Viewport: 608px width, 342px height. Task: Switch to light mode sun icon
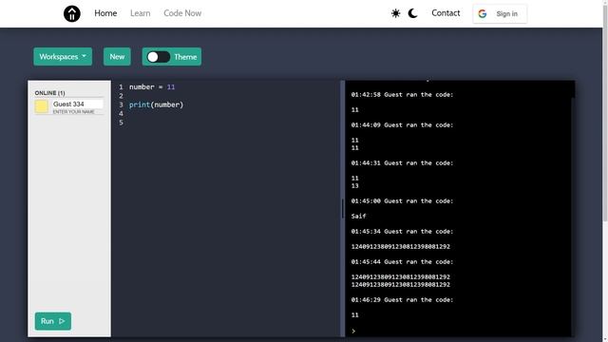(395, 13)
